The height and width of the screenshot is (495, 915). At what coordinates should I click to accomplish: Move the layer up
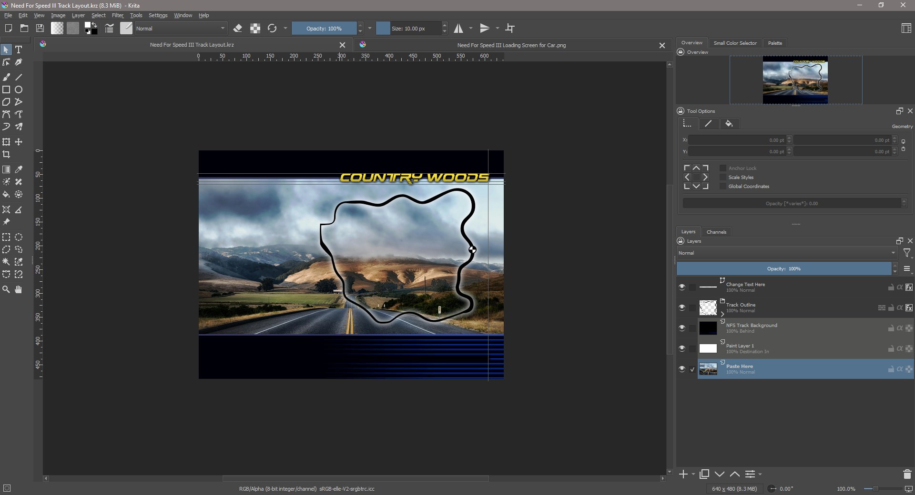pyautogui.click(x=735, y=474)
